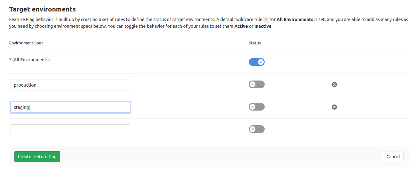Cancel the feature flag form
417x170 pixels.
point(393,157)
